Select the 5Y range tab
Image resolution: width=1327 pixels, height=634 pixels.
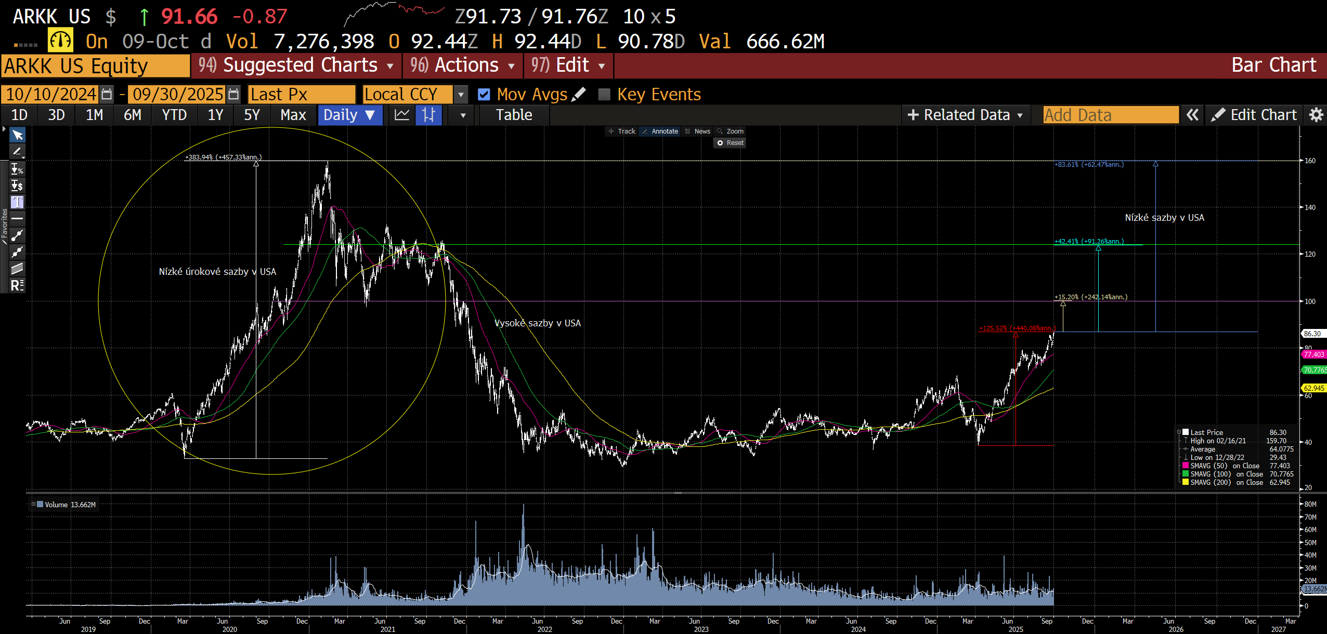[252, 115]
